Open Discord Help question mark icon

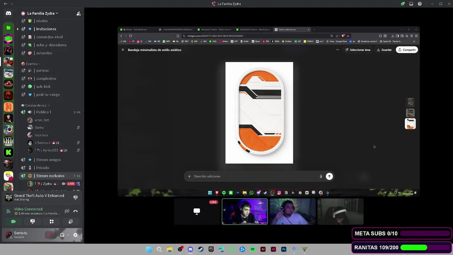point(420,4)
